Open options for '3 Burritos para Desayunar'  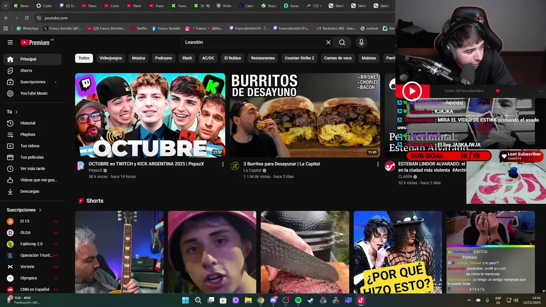(378, 164)
